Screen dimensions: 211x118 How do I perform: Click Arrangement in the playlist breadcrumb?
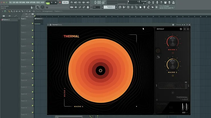[47, 11]
